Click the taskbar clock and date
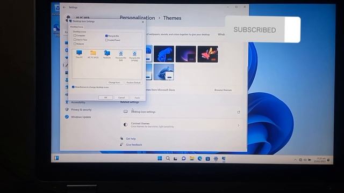This screenshot has height=193, width=344. (319, 160)
